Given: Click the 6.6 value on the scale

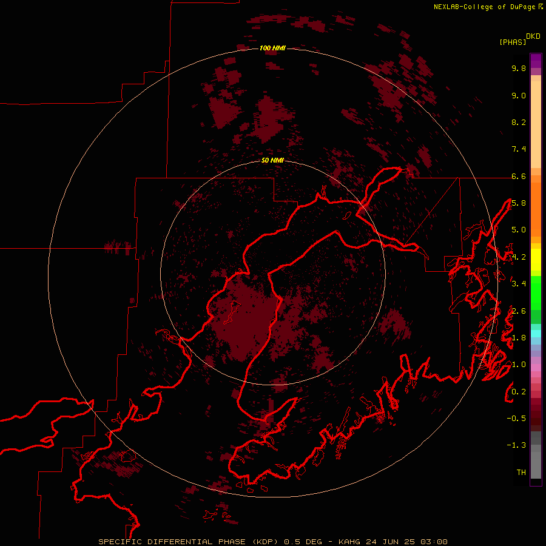Looking at the screenshot, I should coord(519,176).
